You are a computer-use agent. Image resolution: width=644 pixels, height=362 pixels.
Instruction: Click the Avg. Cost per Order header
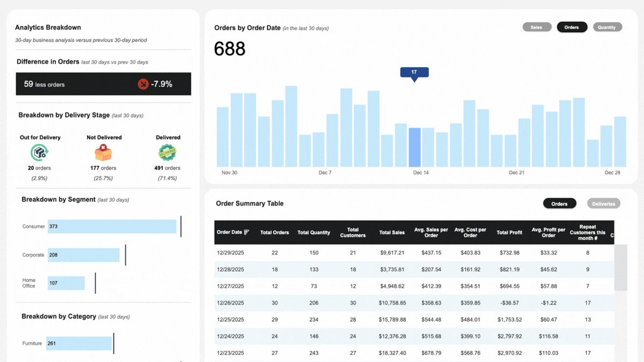point(470,233)
